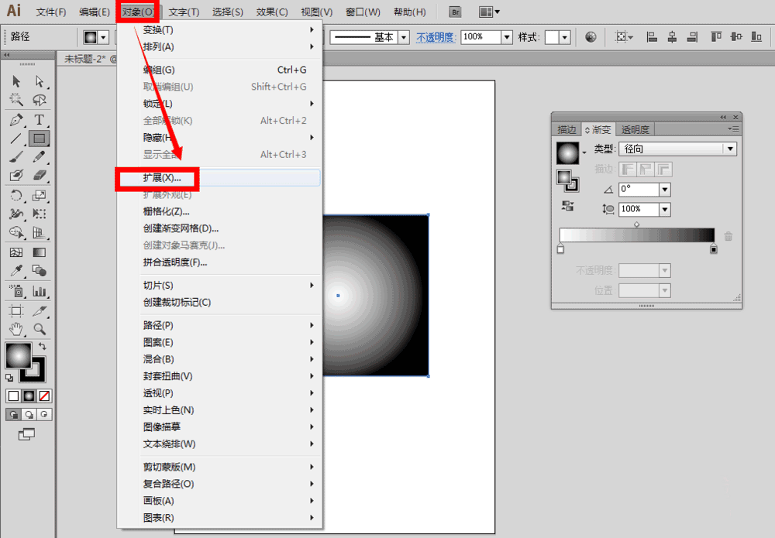Open the 文件(F) menu

tap(51, 12)
